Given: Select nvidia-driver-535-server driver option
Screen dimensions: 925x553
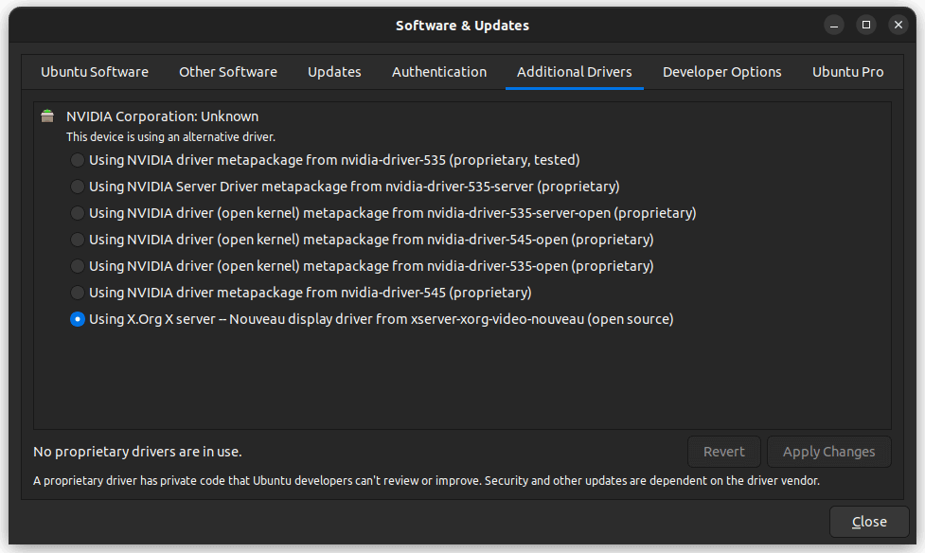Looking at the screenshot, I should point(78,187).
